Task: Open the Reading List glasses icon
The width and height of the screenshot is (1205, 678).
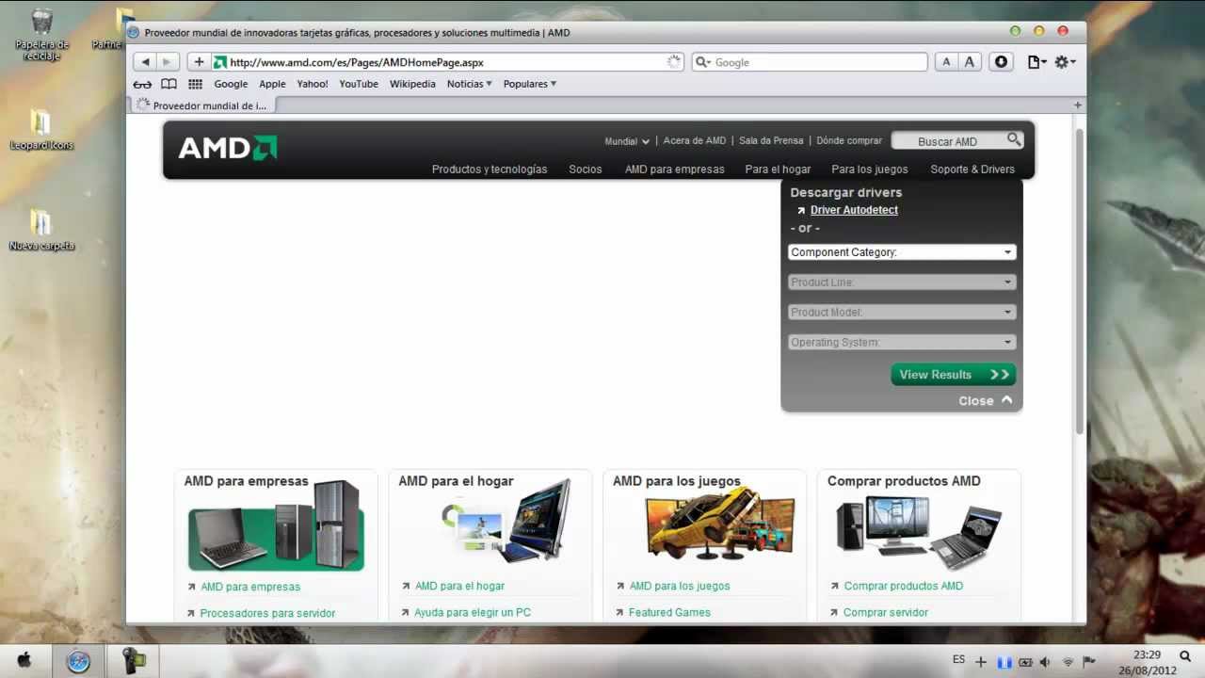Action: click(142, 84)
